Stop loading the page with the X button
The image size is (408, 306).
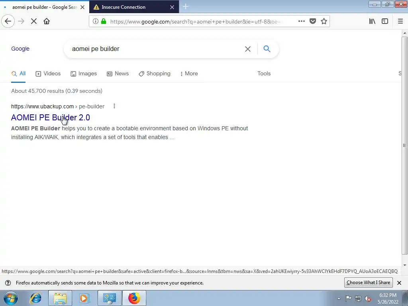34,22
